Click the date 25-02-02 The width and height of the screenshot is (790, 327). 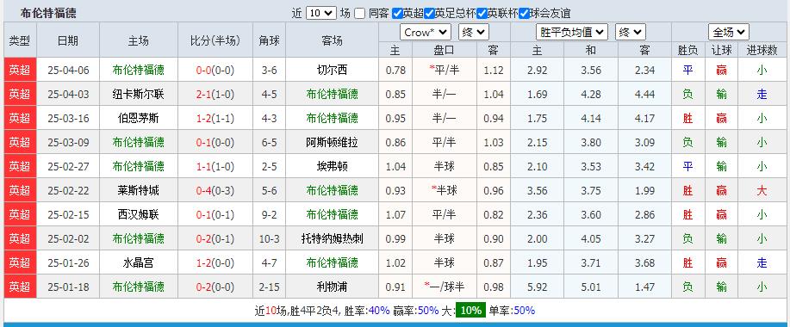68,239
